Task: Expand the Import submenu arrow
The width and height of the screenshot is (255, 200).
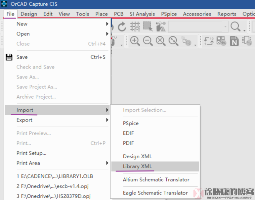Action: click(107, 110)
